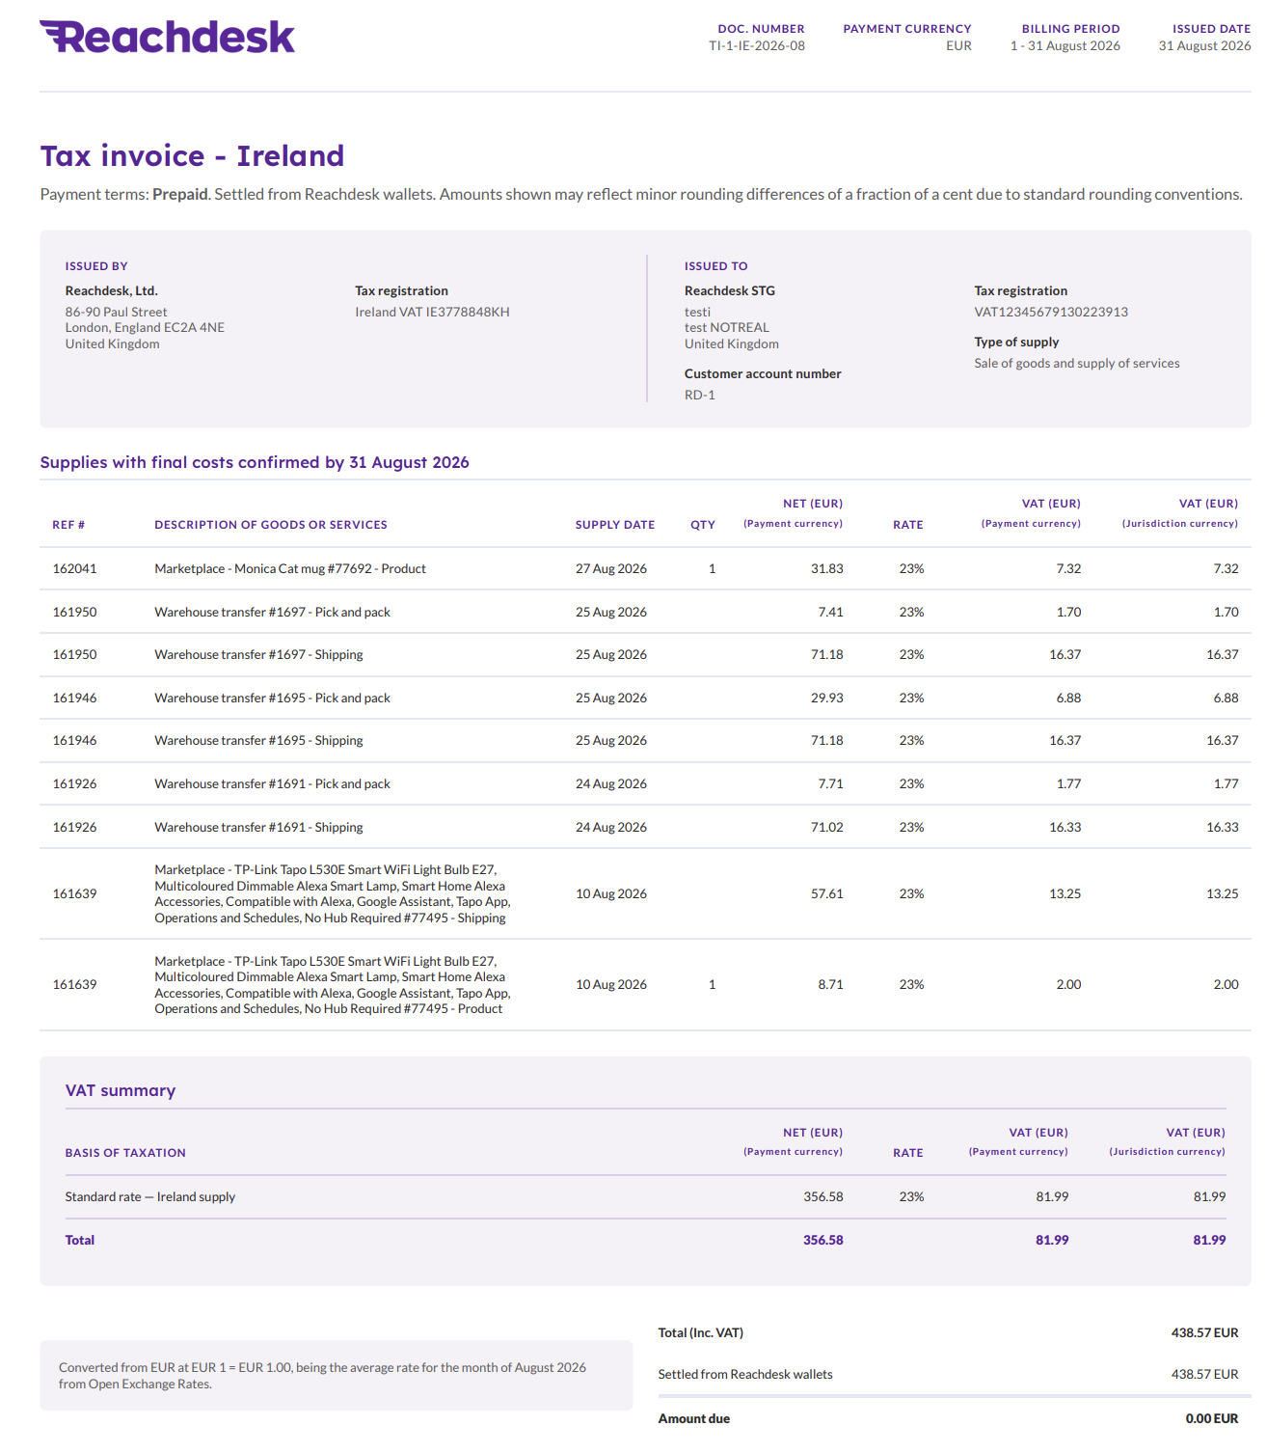Click Warehouse transfer #1697 - Shipping

pyautogui.click(x=258, y=654)
